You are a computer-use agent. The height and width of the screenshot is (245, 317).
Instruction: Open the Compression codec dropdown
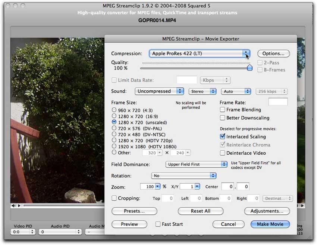pyautogui.click(x=200, y=54)
